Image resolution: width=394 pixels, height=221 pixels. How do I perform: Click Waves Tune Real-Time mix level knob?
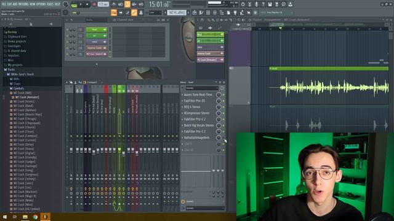(219, 95)
